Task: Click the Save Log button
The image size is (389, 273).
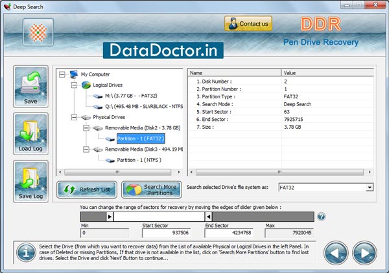Action: [30, 181]
